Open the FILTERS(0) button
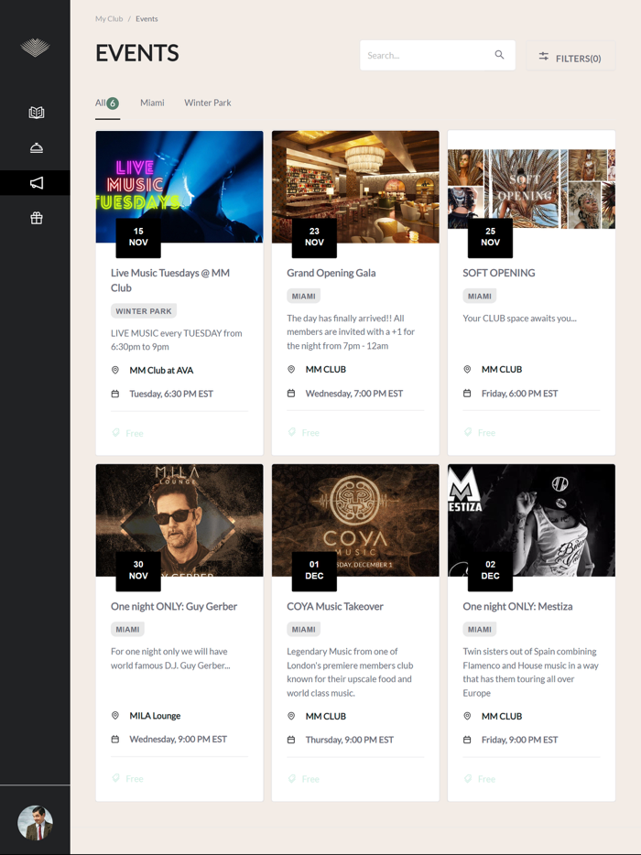This screenshot has height=855, width=641. click(x=570, y=56)
